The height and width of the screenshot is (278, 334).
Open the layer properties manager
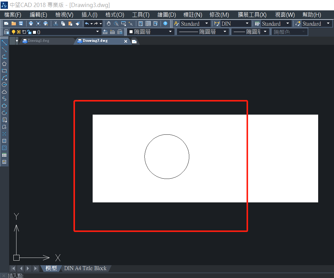pyautogui.click(x=6, y=32)
